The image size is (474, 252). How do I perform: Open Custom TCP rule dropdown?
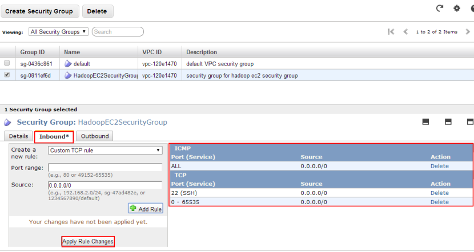tap(105, 151)
